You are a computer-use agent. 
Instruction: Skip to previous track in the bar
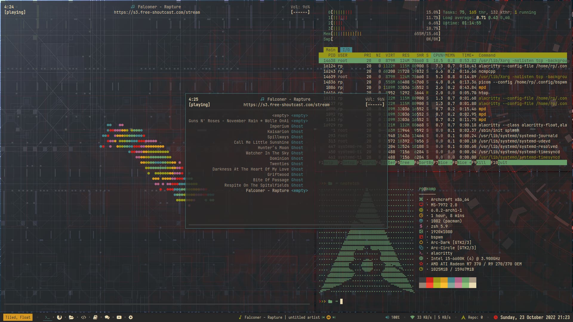click(x=323, y=317)
